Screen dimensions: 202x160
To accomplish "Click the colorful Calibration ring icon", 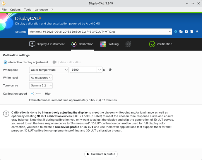I will (74, 44).
